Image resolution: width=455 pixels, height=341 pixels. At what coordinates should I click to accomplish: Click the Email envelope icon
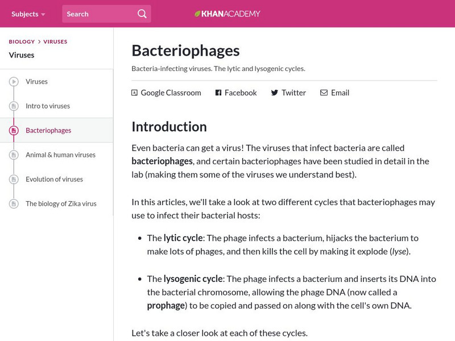click(x=324, y=93)
